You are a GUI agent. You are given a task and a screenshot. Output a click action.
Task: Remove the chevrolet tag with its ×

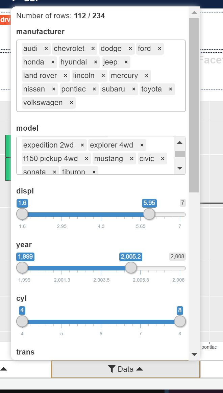pos(93,49)
